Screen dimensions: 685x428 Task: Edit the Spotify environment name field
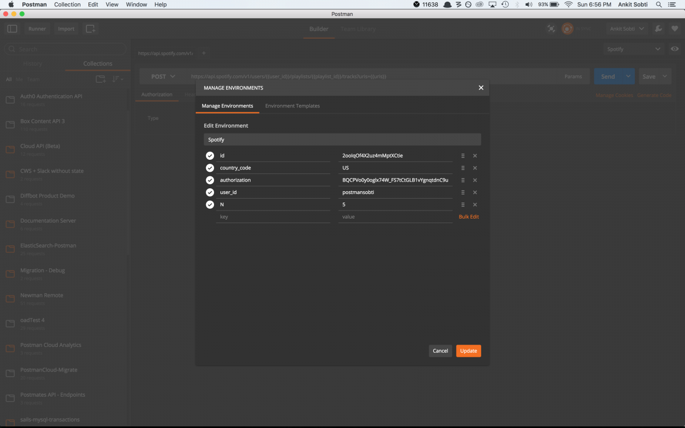[342, 139]
